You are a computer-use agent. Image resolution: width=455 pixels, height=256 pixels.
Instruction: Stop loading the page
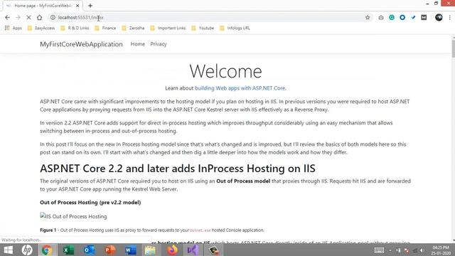click(28, 17)
